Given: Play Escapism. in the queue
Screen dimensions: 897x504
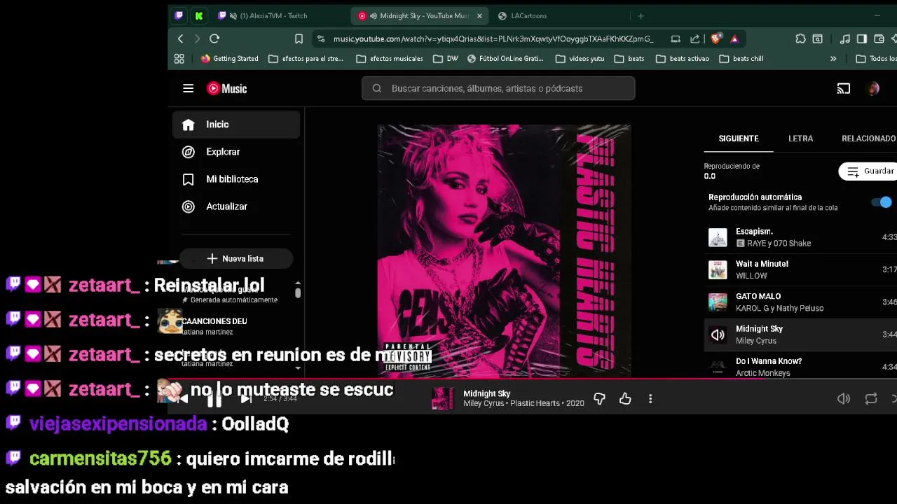Looking at the screenshot, I should click(800, 237).
